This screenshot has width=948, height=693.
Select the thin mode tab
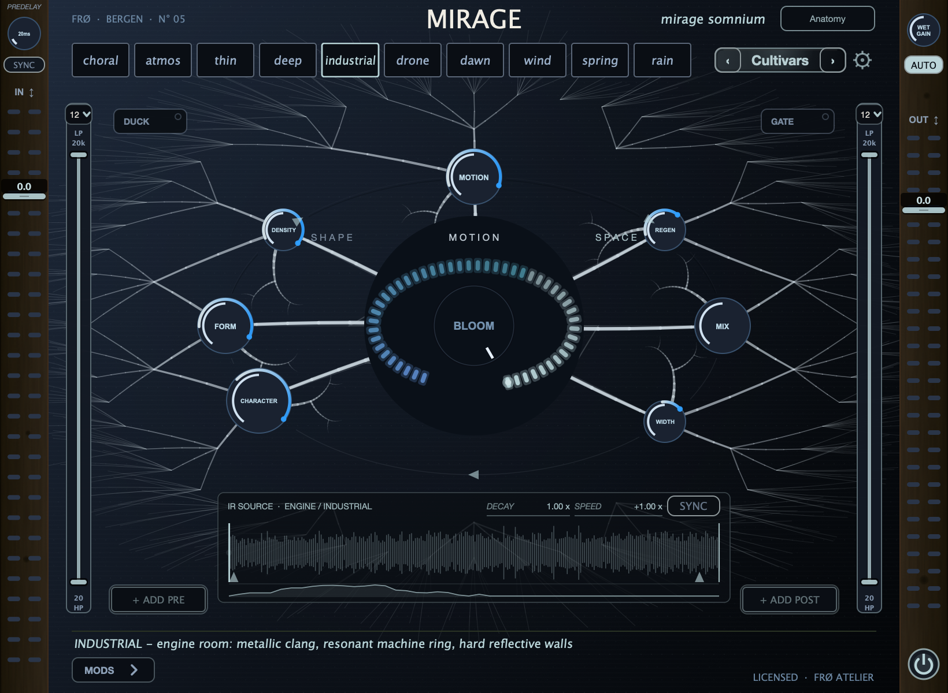point(225,60)
